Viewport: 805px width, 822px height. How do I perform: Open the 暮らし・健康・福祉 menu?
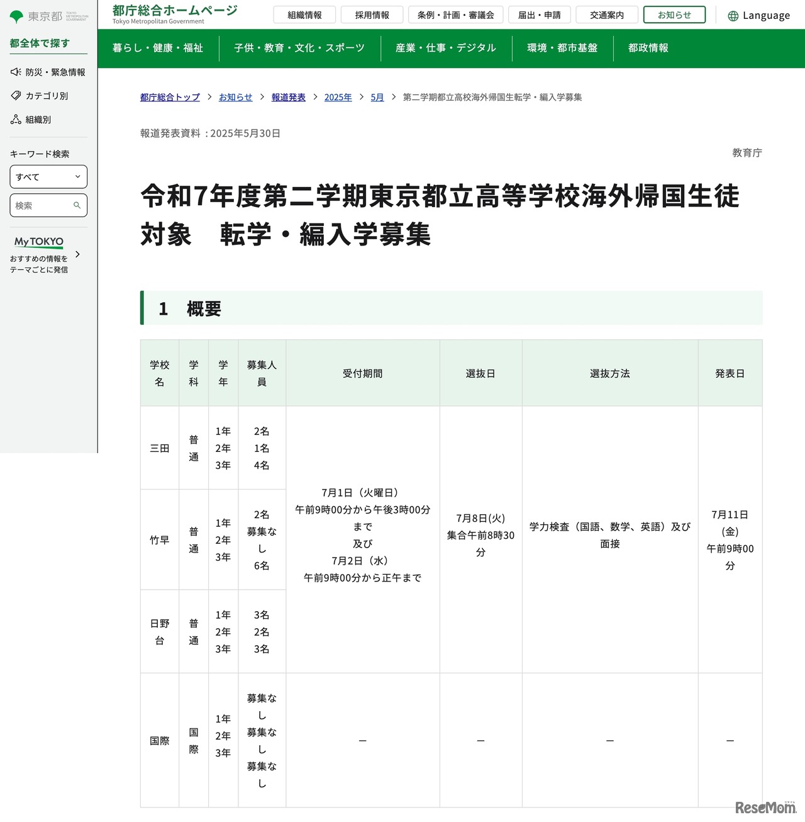click(x=158, y=48)
